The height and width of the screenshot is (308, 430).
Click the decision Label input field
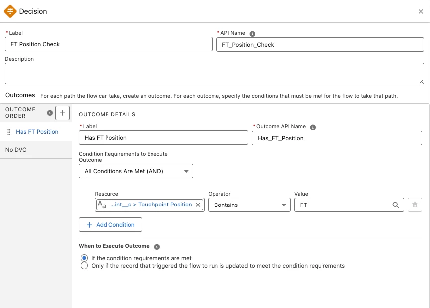tap(108, 44)
